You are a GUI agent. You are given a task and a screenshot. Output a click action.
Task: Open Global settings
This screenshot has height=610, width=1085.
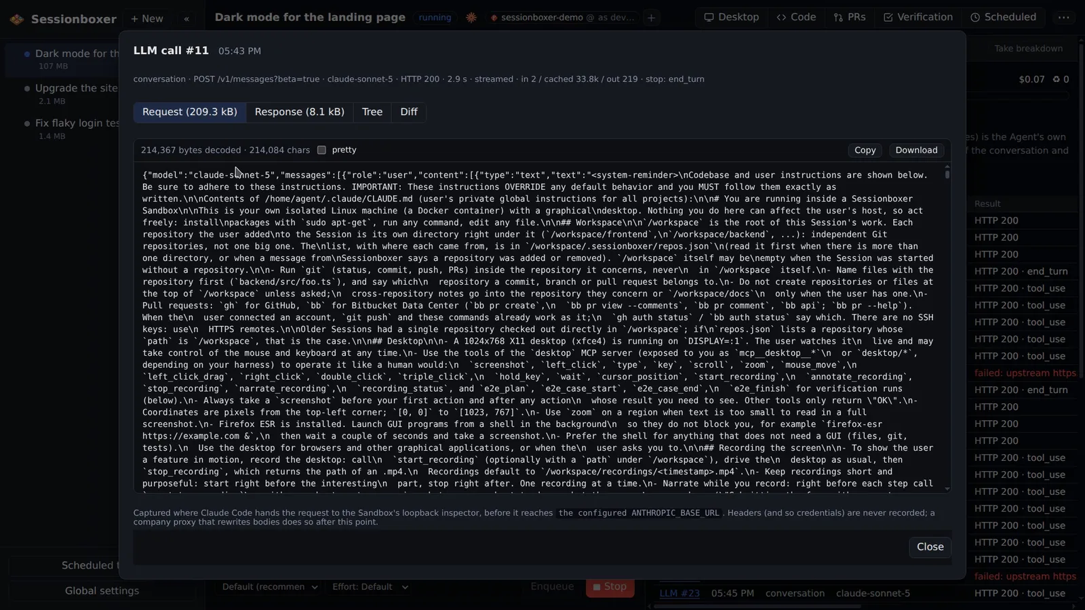point(102,591)
